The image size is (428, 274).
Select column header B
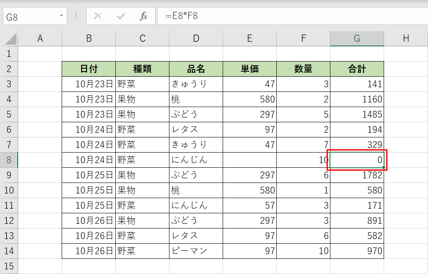point(89,38)
